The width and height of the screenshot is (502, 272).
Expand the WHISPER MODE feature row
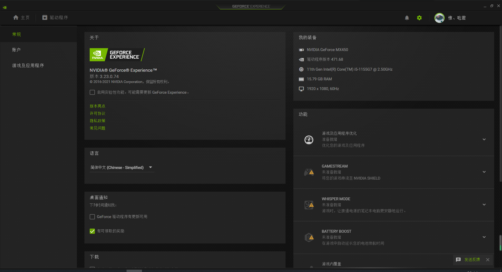[x=484, y=205]
